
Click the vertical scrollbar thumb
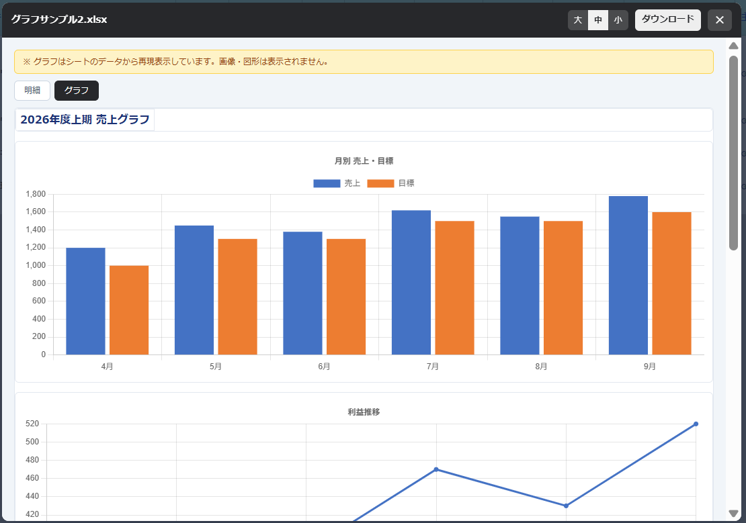[733, 152]
